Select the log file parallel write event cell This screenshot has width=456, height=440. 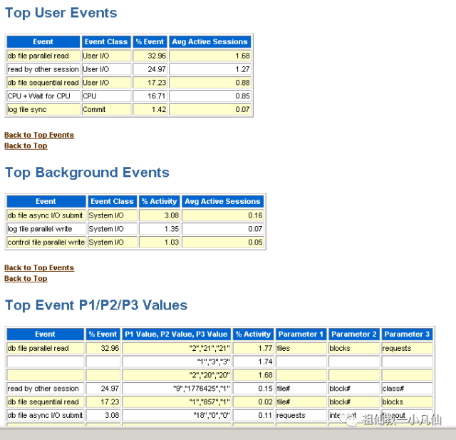click(46, 229)
